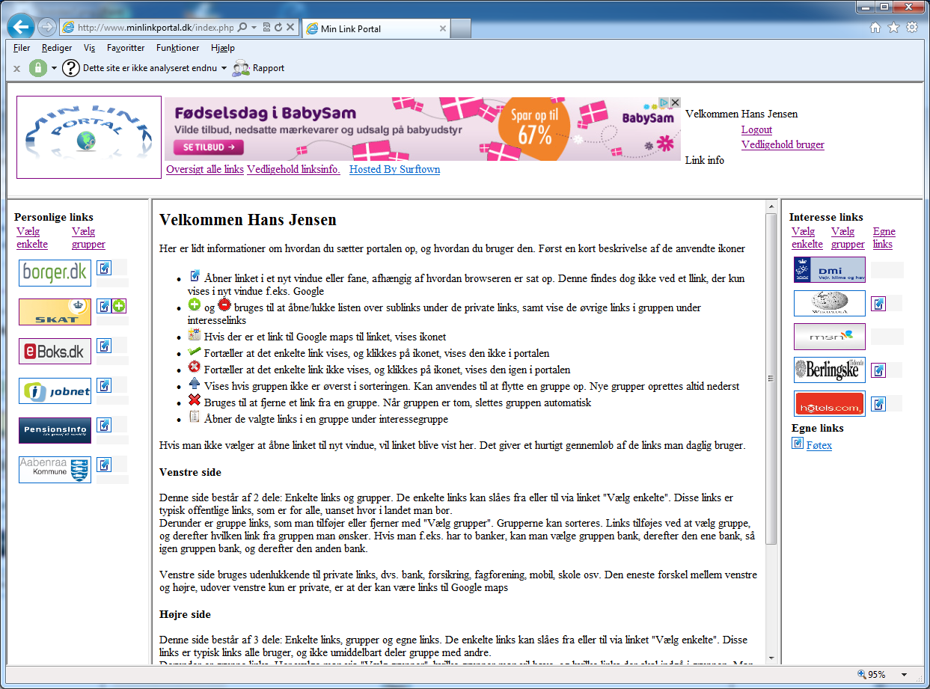Image resolution: width=930 pixels, height=689 pixels.
Task: Open the zoom level dropdown at 95%
Action: coord(904,675)
